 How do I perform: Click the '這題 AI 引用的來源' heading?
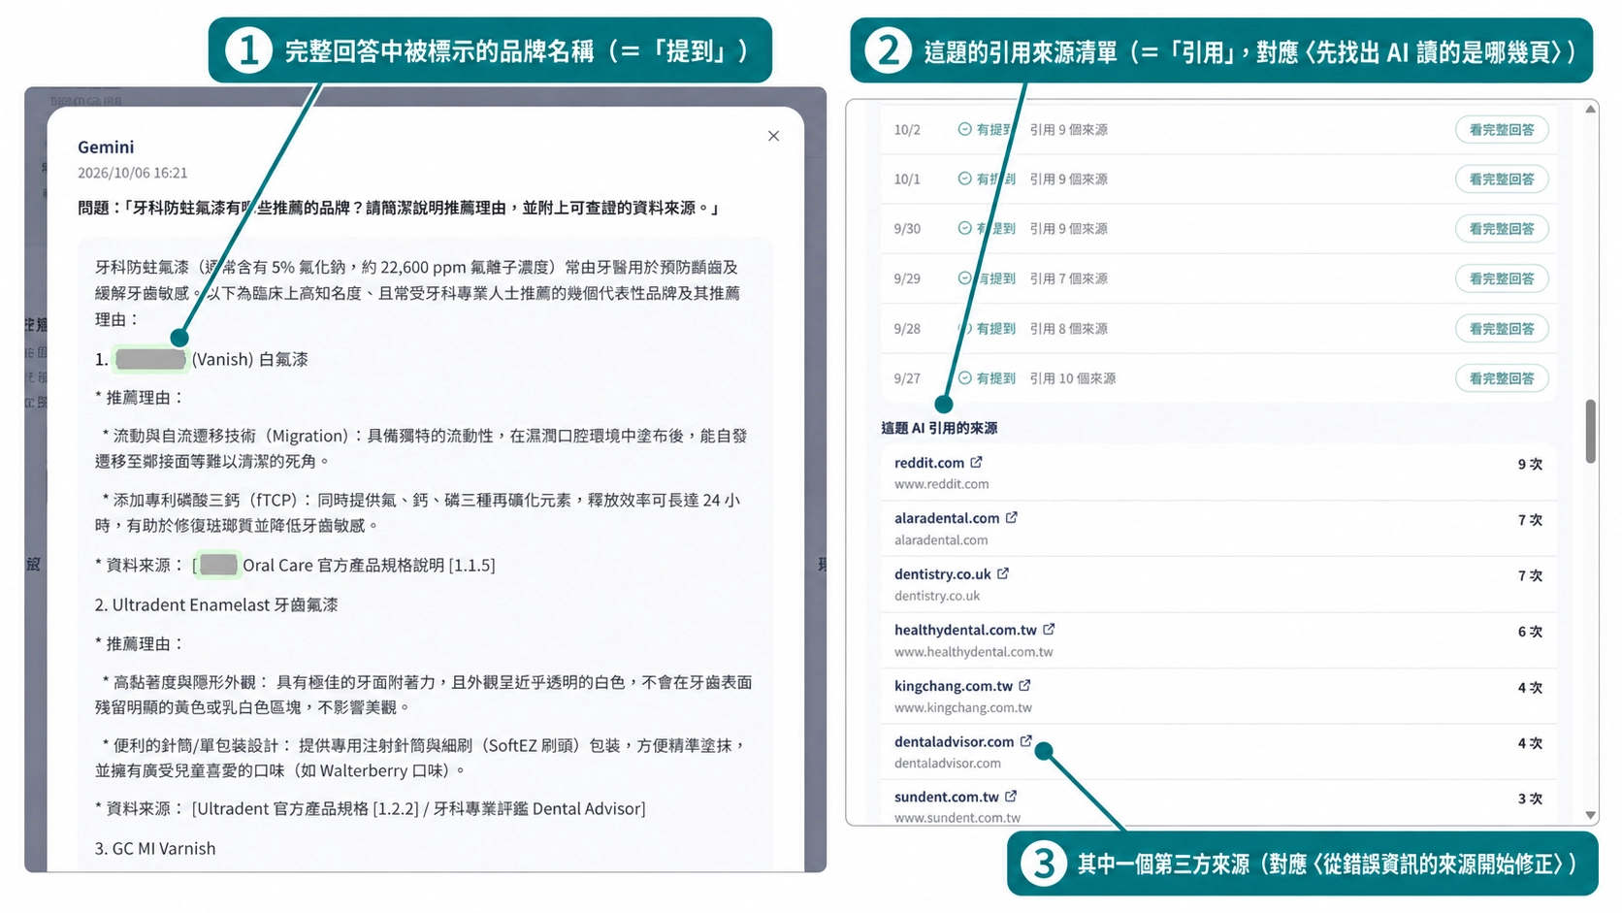939,428
